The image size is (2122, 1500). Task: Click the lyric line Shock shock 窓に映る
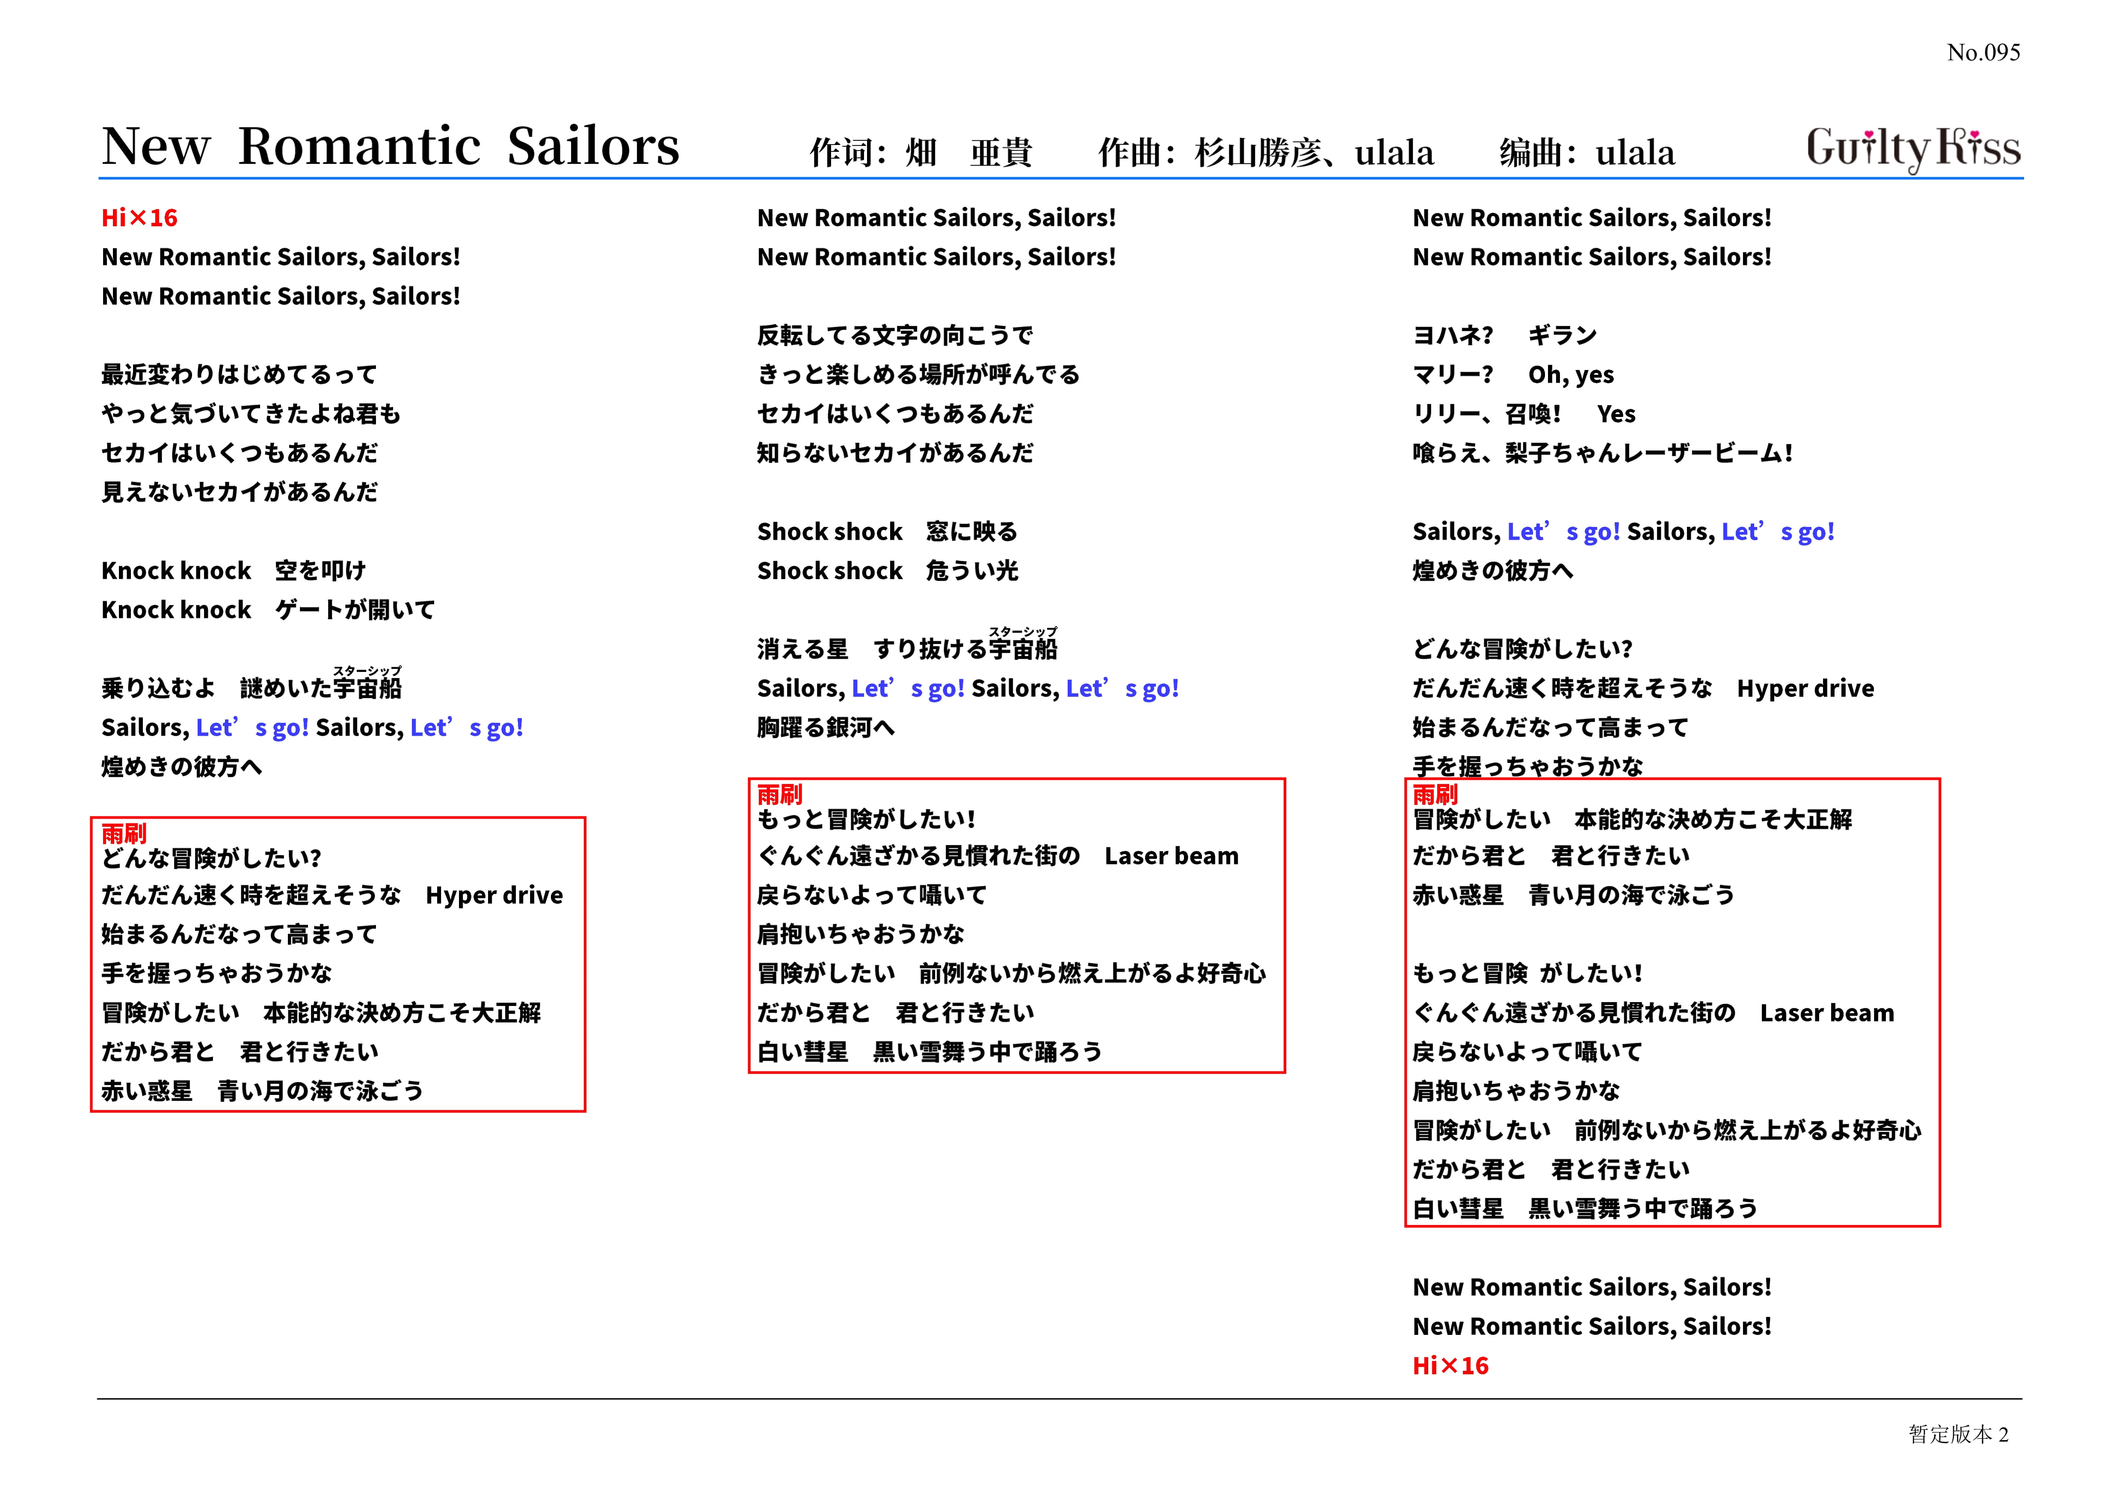point(886,531)
